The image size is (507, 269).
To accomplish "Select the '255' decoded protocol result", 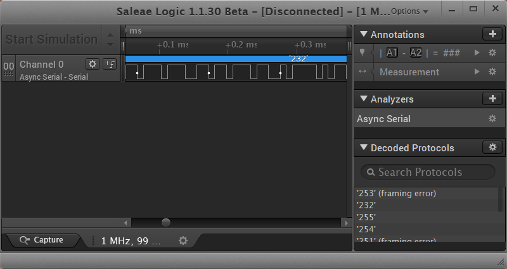I will tap(427, 217).
